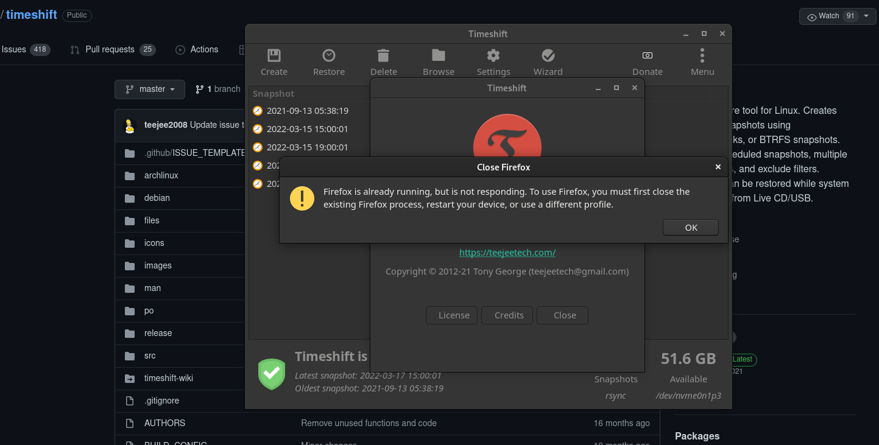
Task: Click the Snapshot column header
Action: (x=274, y=94)
